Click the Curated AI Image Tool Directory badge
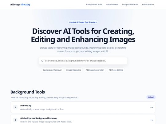Screen dimensions: 166x124 tap(83, 22)
